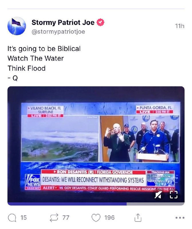The width and height of the screenshot is (192, 229).
Task: Click the 11h timestamp
Action: click(180, 26)
